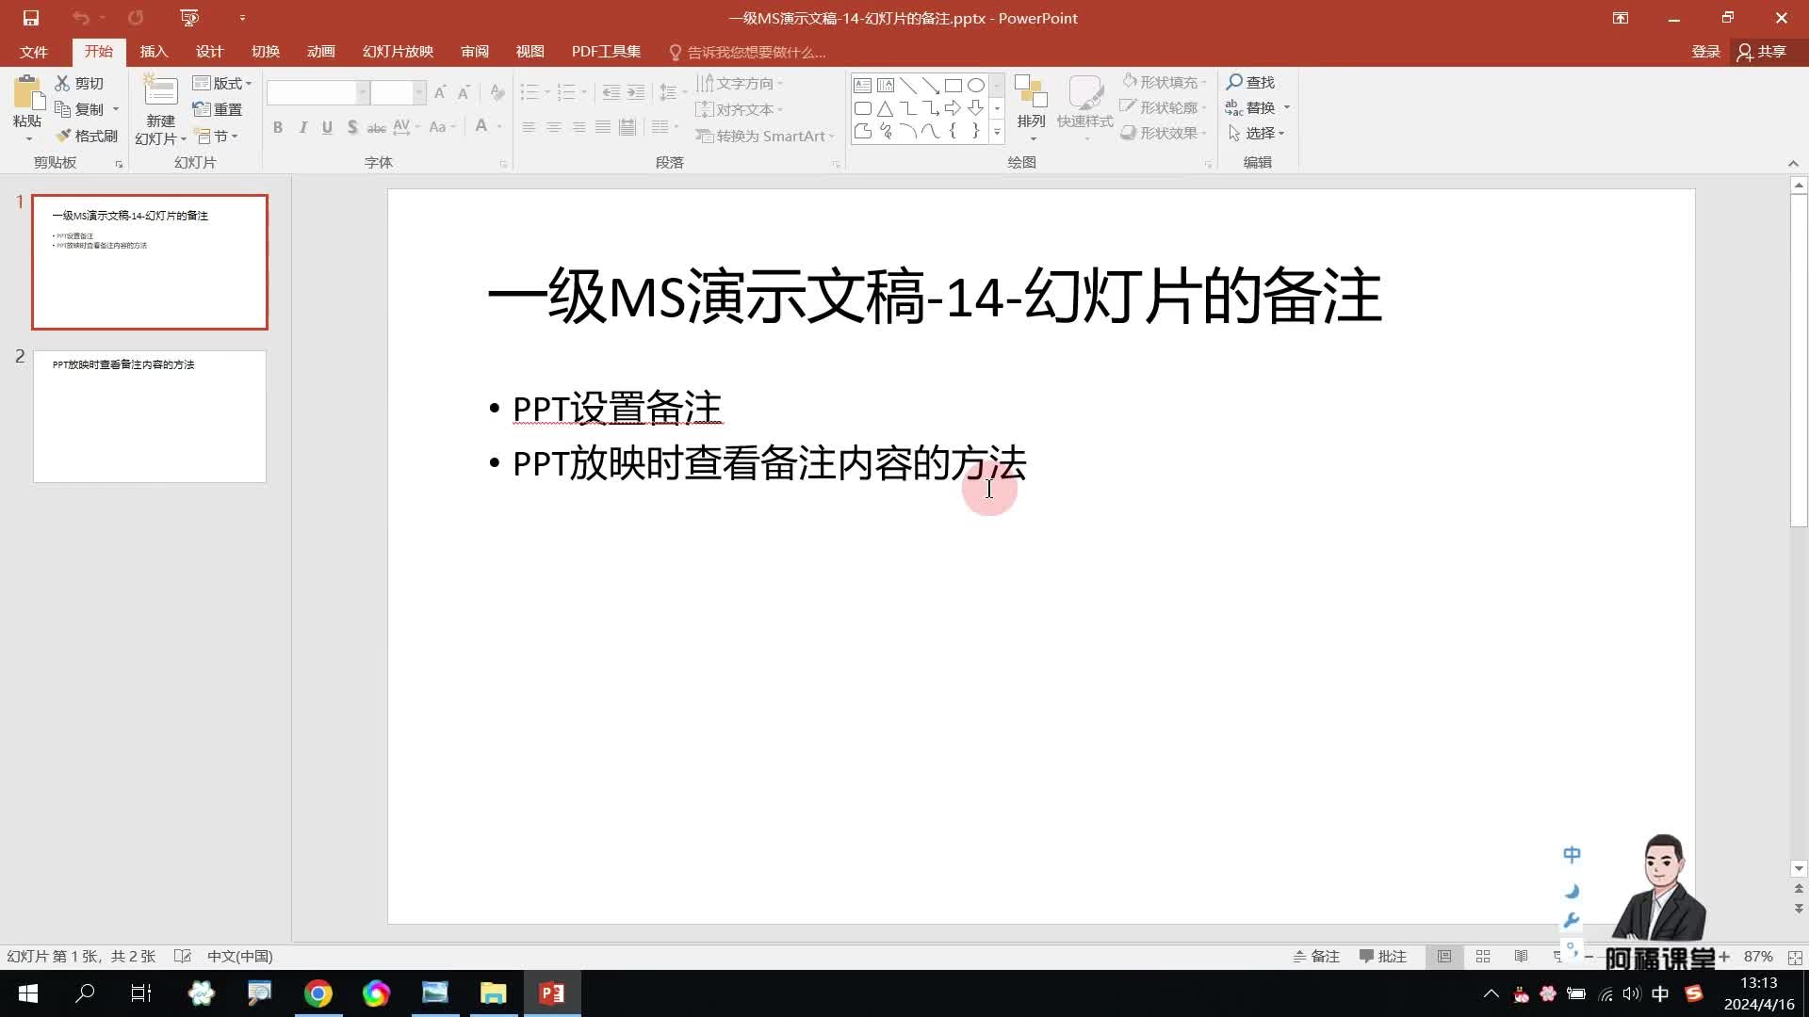Expand Text Direction (文字方向) dropdown
Viewport: 1809px width, 1017px height.
pyautogui.click(x=740, y=83)
